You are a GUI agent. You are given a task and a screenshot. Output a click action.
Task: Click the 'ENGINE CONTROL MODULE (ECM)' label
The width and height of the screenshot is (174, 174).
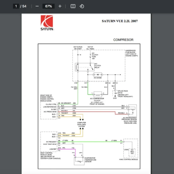[x=47, y=100]
